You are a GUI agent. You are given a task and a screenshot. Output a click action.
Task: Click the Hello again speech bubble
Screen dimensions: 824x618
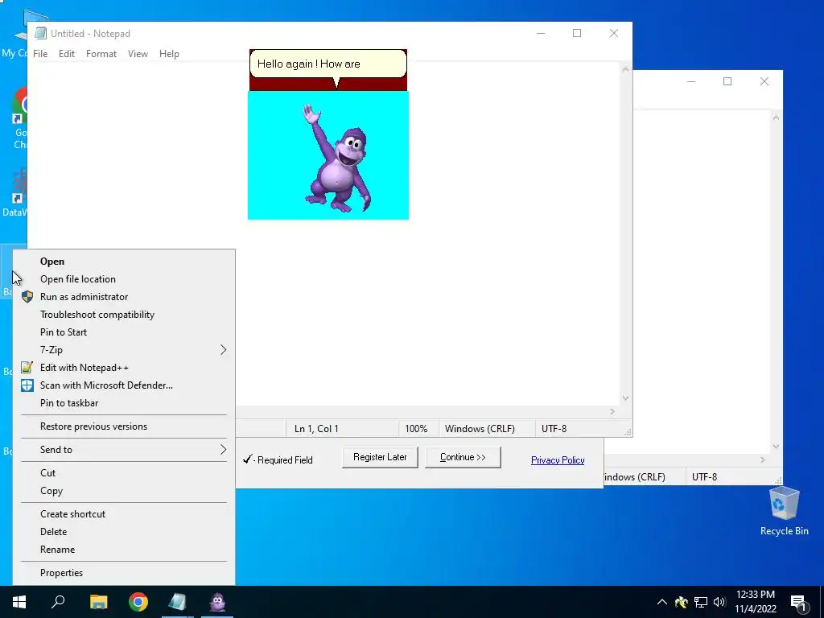click(328, 64)
